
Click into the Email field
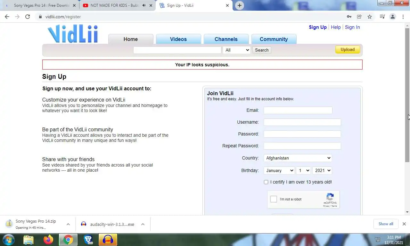point(298,110)
